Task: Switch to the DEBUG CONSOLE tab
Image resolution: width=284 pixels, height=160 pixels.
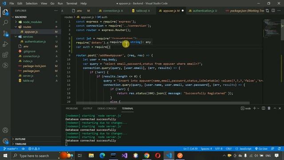Action: click(x=107, y=108)
